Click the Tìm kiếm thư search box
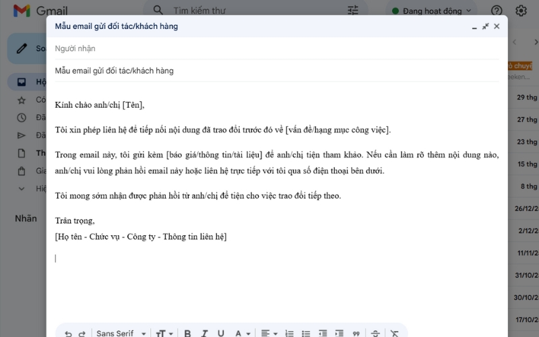Image resolution: width=539 pixels, height=337 pixels. 255,10
